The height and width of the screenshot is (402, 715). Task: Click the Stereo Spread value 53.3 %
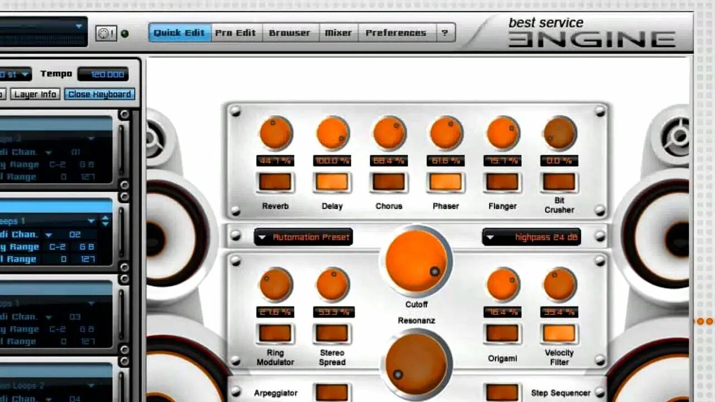click(332, 312)
